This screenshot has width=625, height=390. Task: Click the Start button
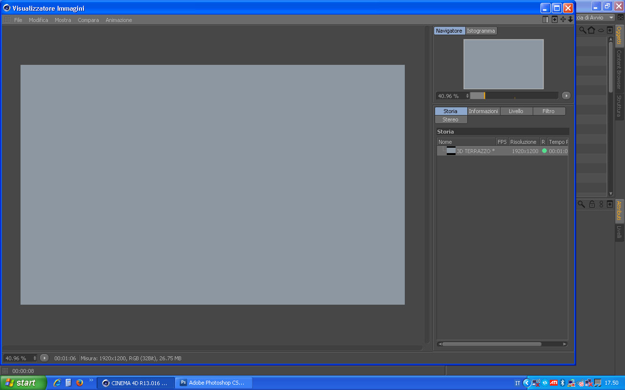[x=23, y=383]
